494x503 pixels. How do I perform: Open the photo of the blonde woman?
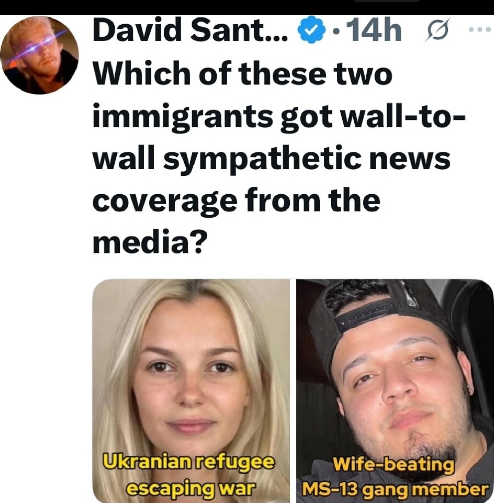click(191, 391)
